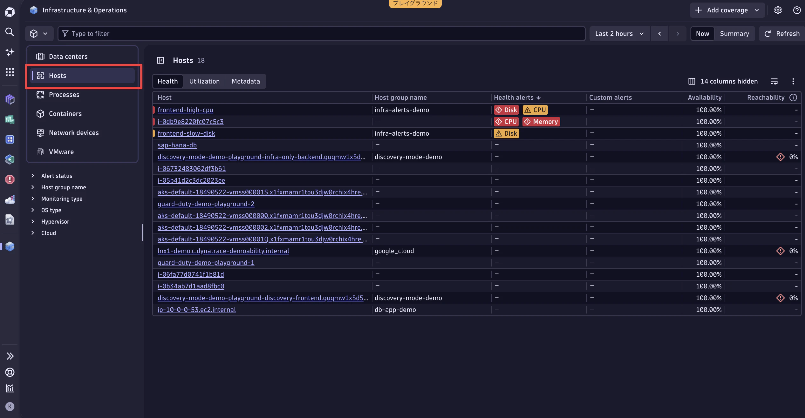This screenshot has width=805, height=418.
Task: Click Memory alert badge on i-0db9e8220fc07c5c3
Action: (541, 122)
